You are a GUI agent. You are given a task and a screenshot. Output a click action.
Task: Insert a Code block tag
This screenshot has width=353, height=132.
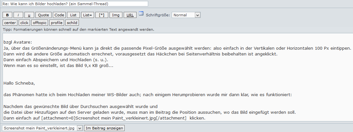[x=59, y=15]
